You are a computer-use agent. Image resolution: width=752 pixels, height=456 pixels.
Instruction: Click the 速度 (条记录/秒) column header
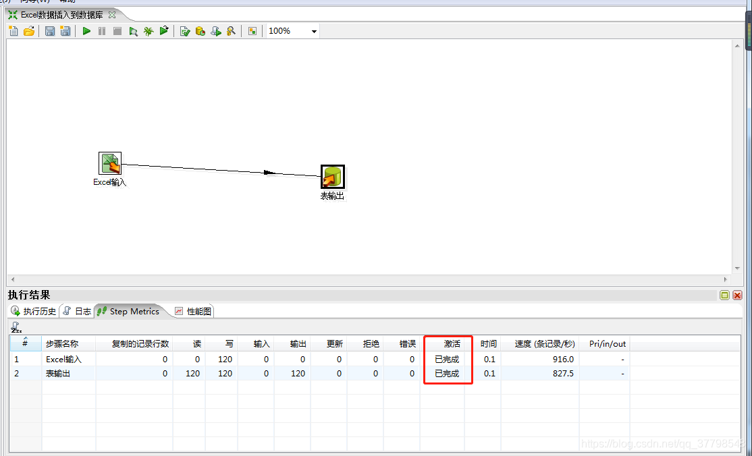540,344
